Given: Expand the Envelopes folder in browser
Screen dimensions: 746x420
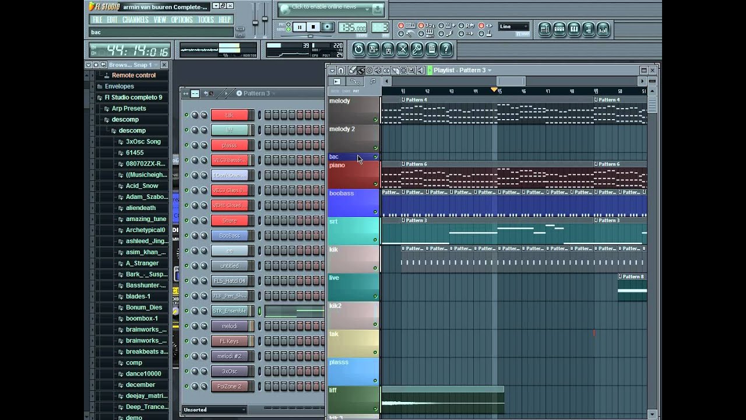Looking at the screenshot, I should 119,86.
